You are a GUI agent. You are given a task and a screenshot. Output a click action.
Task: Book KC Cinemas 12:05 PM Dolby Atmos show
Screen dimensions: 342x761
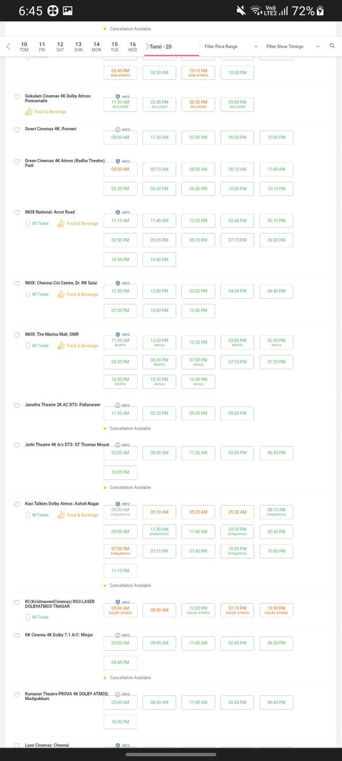(198, 610)
